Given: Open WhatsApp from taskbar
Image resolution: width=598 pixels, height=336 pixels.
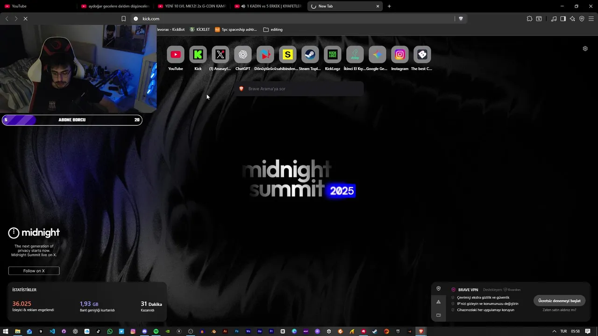Looking at the screenshot, I should pos(110,331).
